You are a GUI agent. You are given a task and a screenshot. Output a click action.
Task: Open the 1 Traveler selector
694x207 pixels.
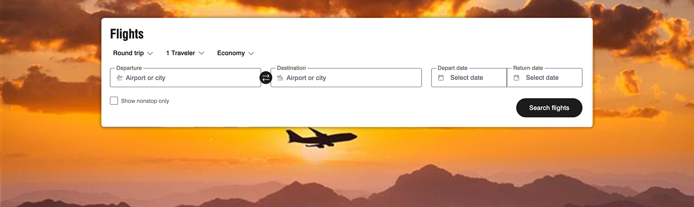pos(185,53)
